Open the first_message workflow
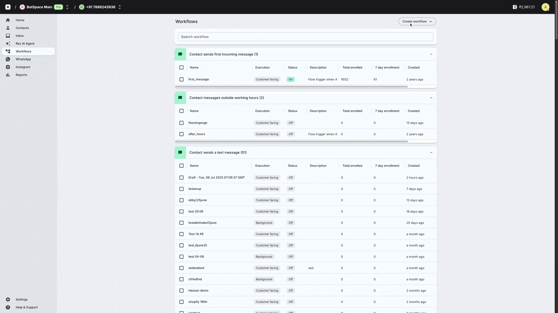Image resolution: width=558 pixels, height=313 pixels. click(198, 79)
